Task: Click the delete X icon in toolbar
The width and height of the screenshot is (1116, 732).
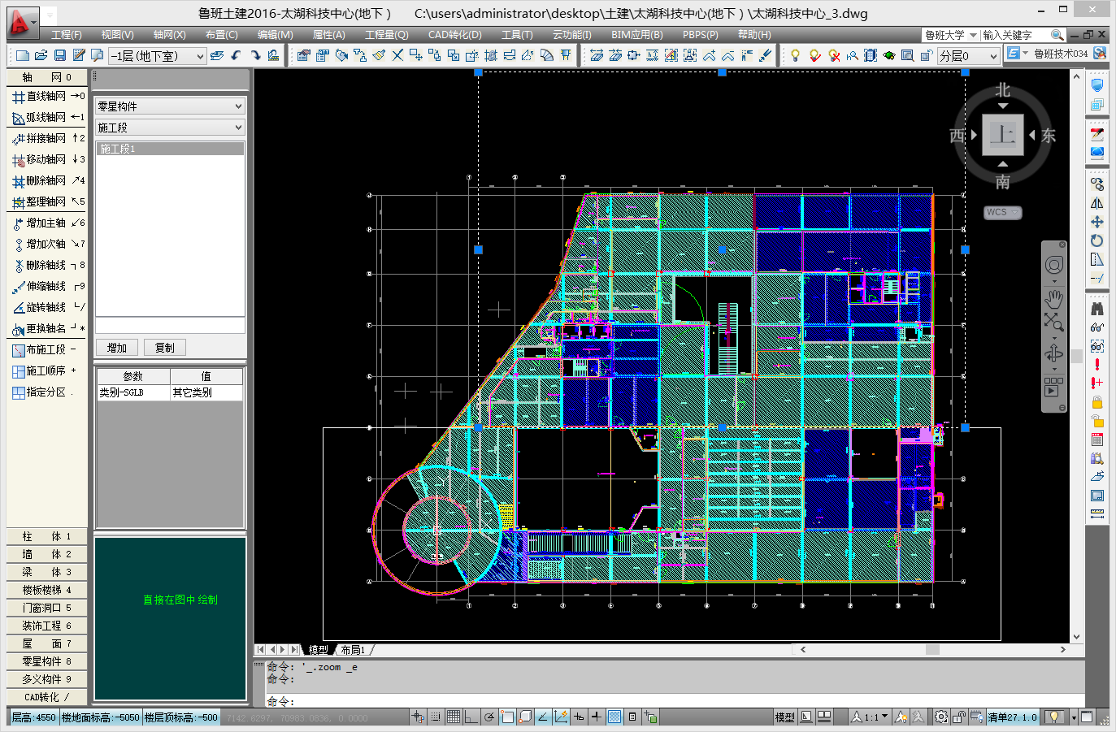Action: 397,55
